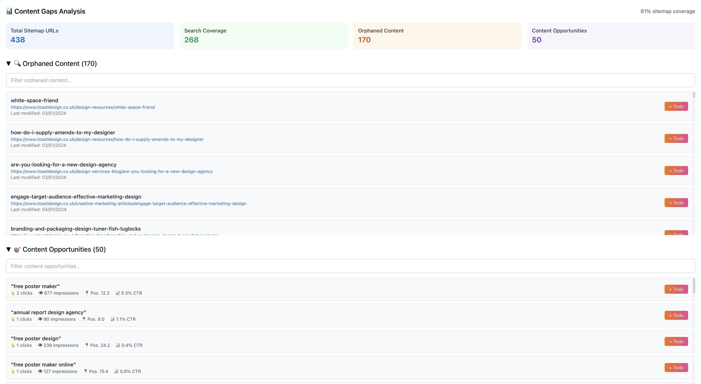Add engage-target-audience item to Todo

click(x=676, y=203)
